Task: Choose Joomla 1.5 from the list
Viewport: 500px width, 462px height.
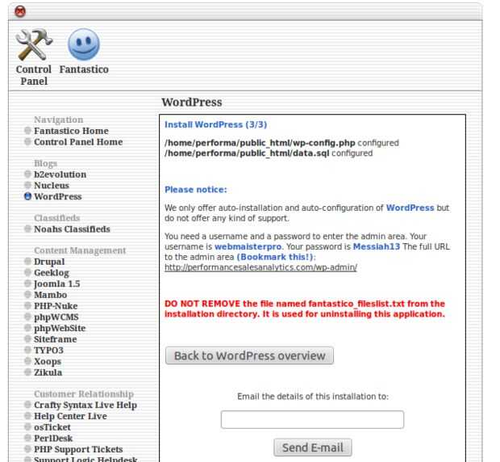Action: pyautogui.click(x=56, y=283)
